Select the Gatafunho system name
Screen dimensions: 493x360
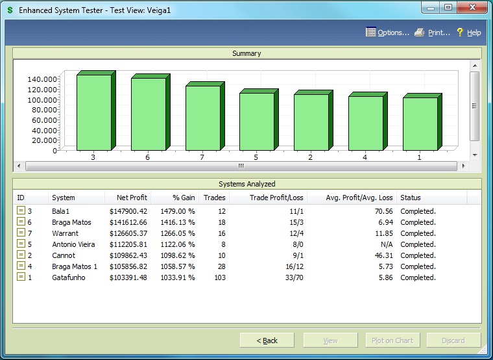coord(69,277)
